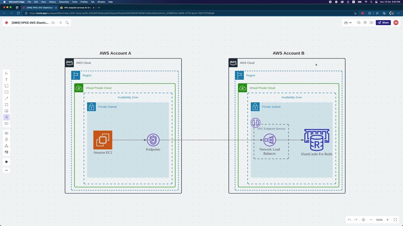Click the cloud save status icon

tap(53, 23)
